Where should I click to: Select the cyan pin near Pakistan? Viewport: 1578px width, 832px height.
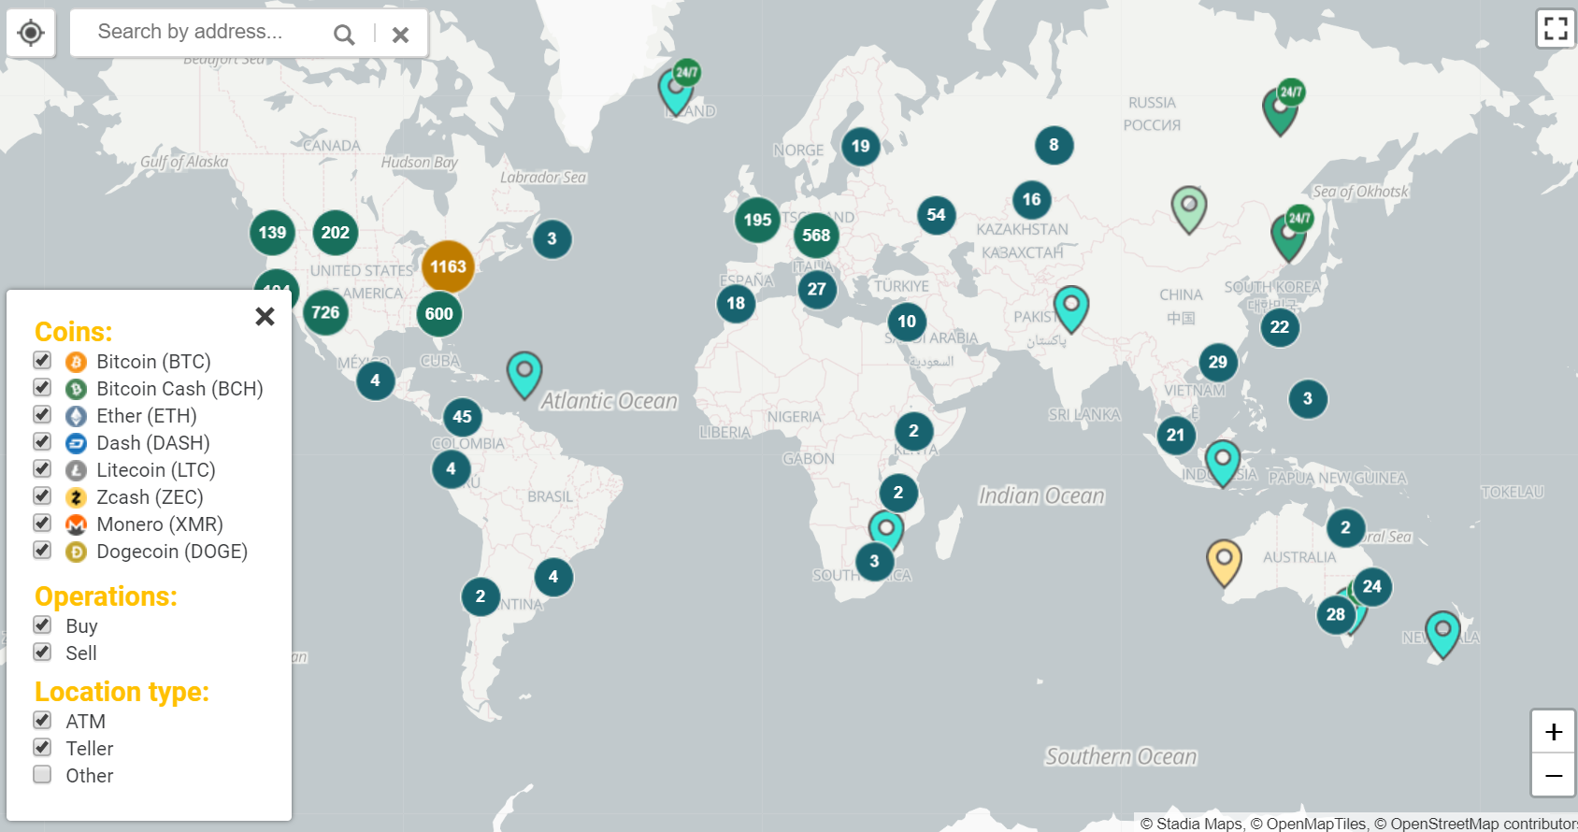1071,308
